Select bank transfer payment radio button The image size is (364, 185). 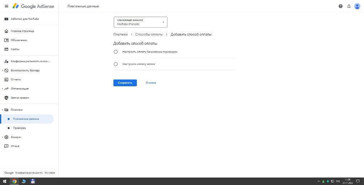coord(116,52)
